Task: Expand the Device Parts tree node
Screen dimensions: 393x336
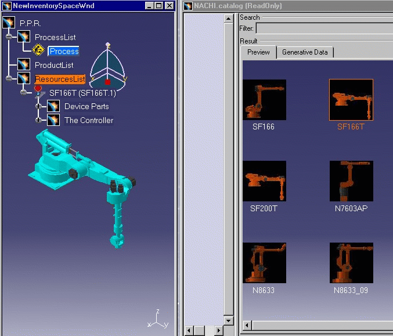Action: 39,106
